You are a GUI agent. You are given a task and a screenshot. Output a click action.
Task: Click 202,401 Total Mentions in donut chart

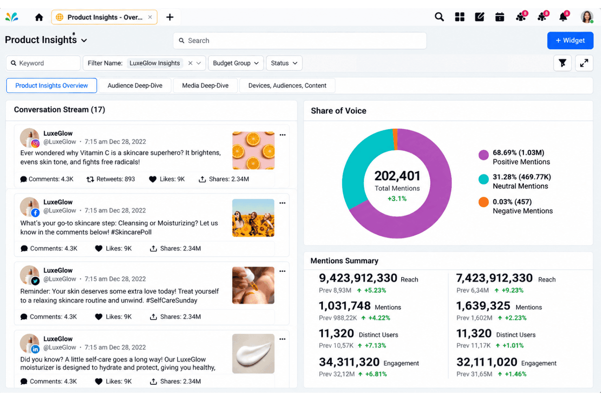pos(397,181)
